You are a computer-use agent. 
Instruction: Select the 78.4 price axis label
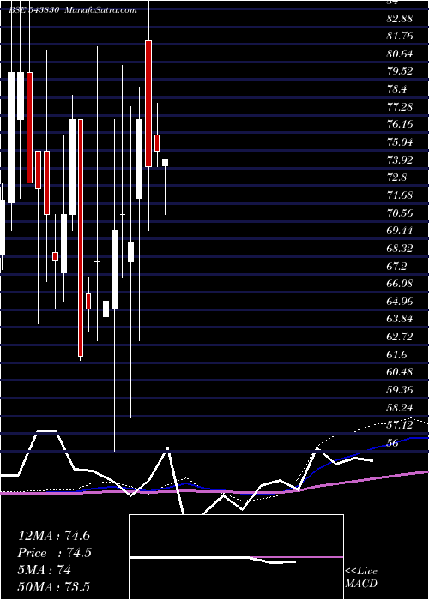(x=396, y=89)
